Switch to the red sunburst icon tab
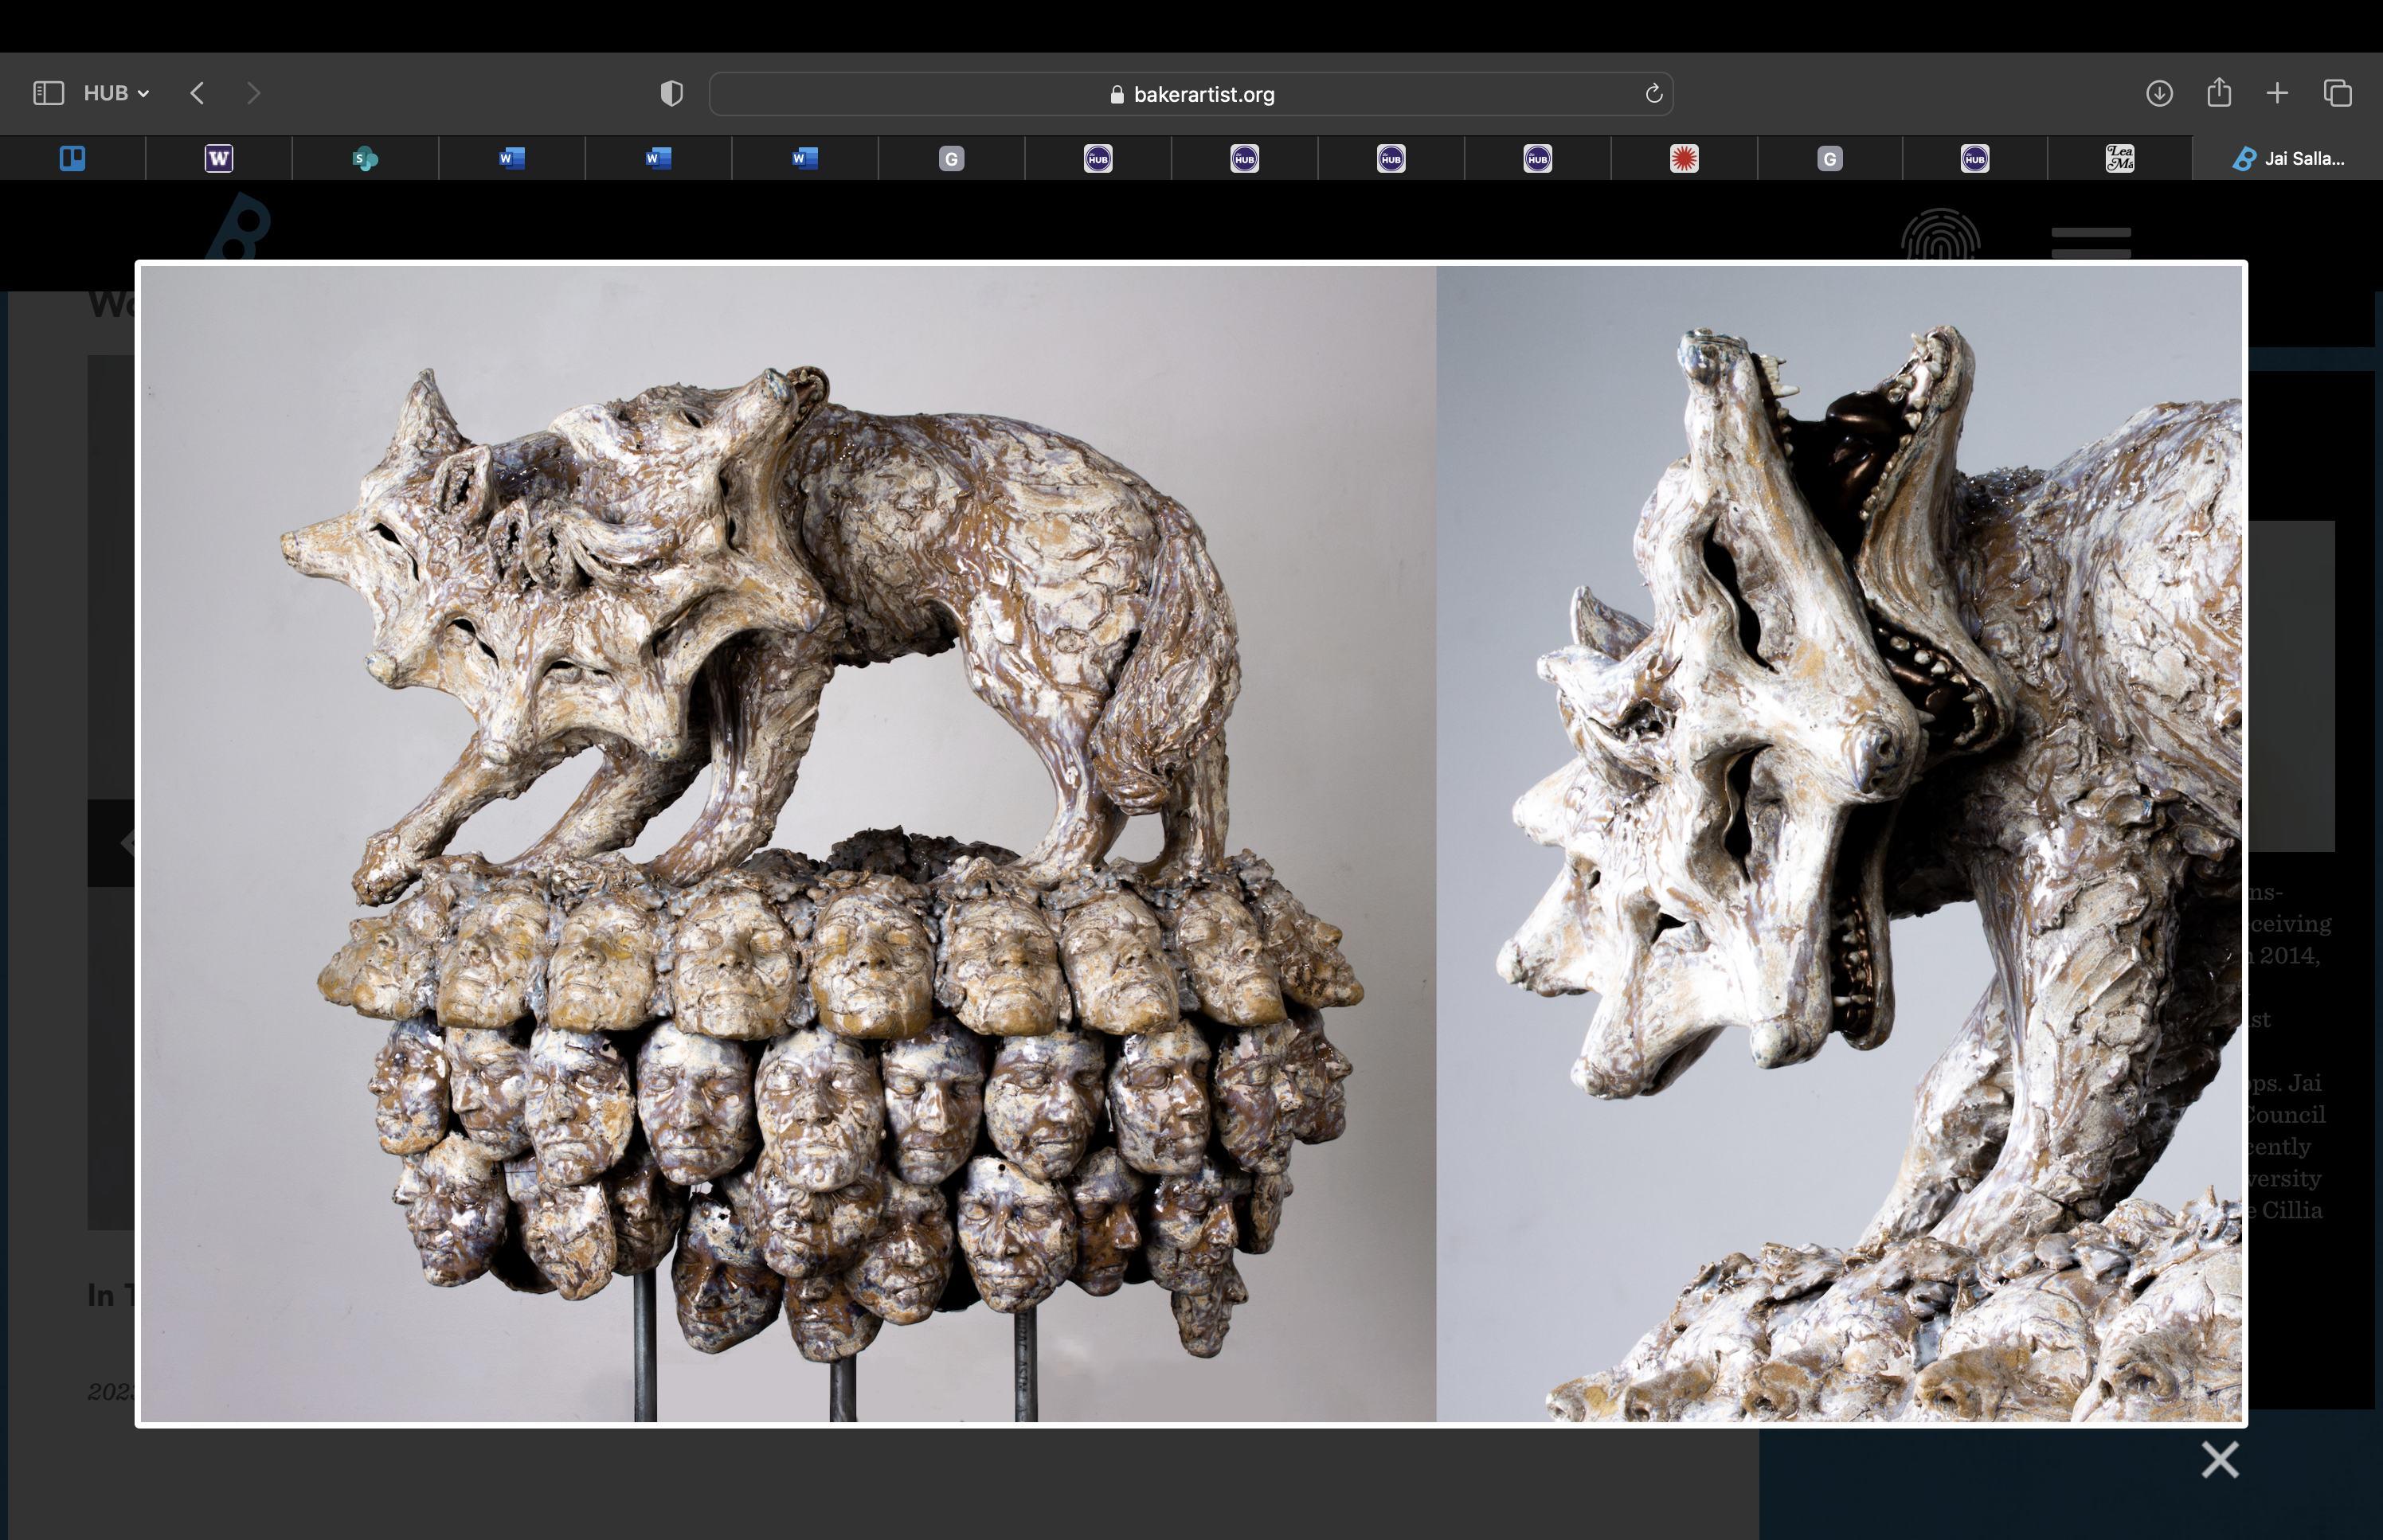Screen dimensions: 2383x1540 [x=1684, y=158]
